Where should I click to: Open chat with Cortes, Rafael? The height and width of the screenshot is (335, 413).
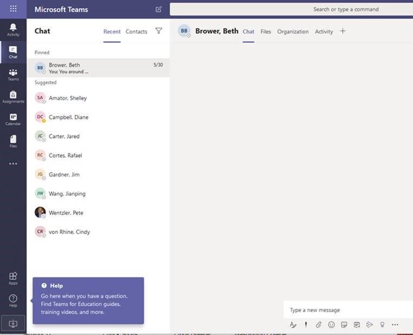99,156
